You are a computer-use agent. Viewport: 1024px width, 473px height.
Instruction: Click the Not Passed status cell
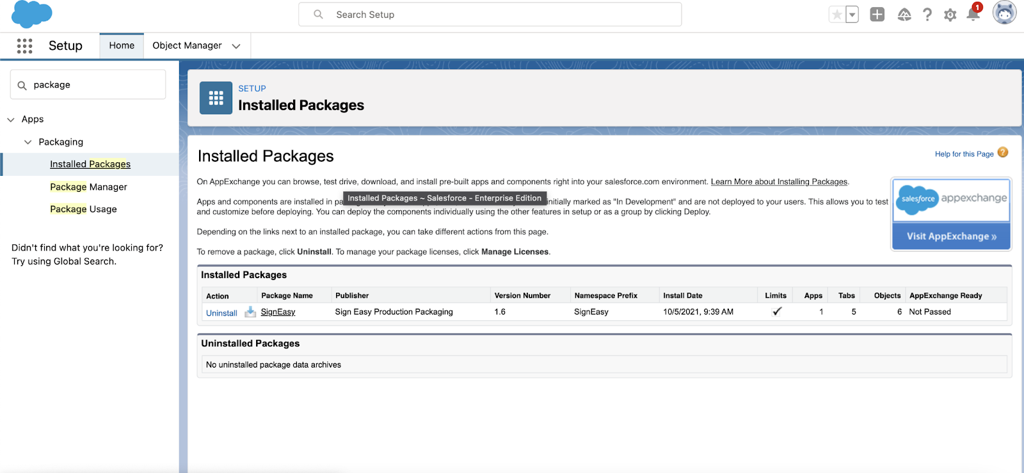tap(930, 312)
